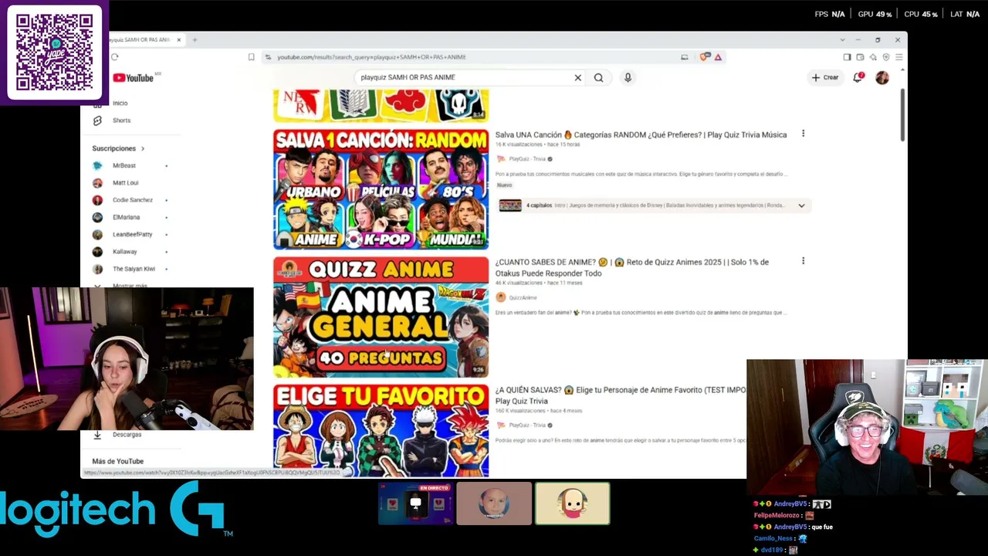
Task: Open more options for CUANTO SABES DE ANIME video
Action: [x=803, y=262]
